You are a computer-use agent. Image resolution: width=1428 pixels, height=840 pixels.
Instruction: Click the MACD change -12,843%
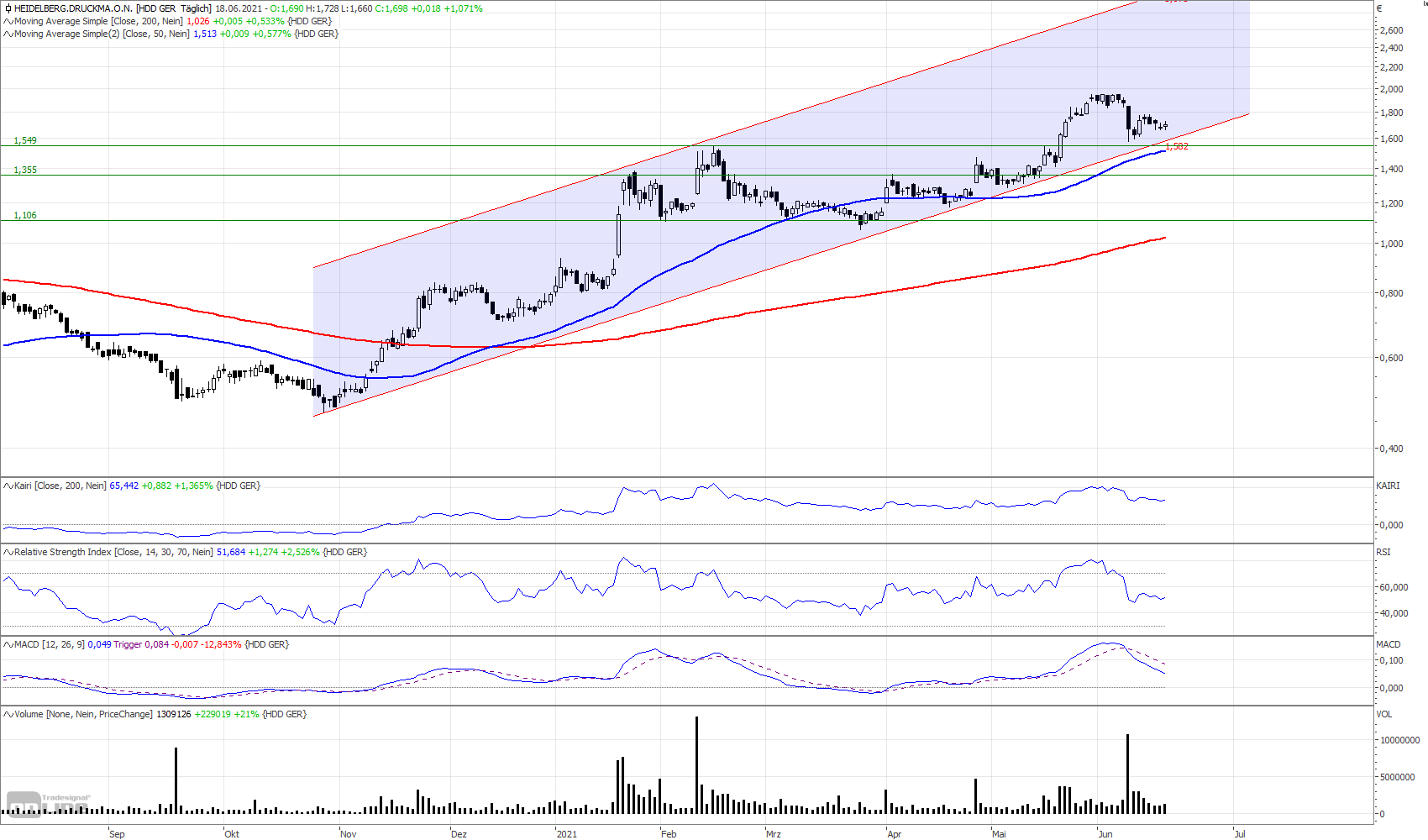(222, 644)
